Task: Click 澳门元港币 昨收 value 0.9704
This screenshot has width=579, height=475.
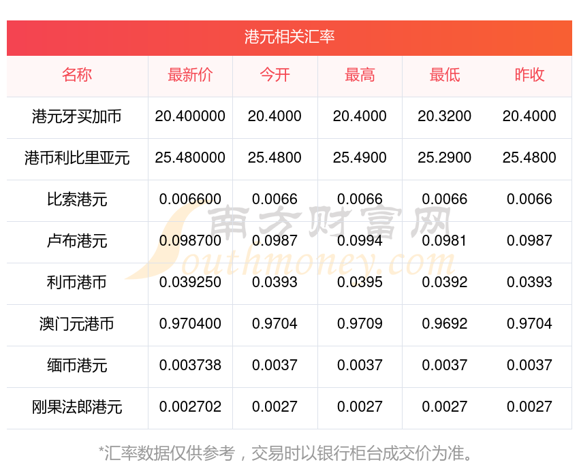Action: pyautogui.click(x=529, y=324)
